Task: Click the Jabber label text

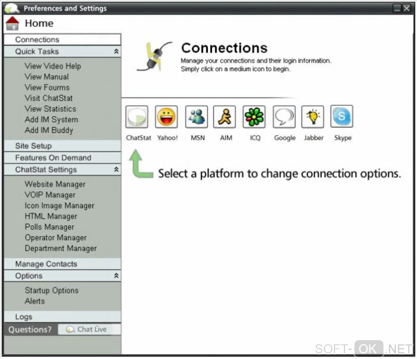Action: 314,138
